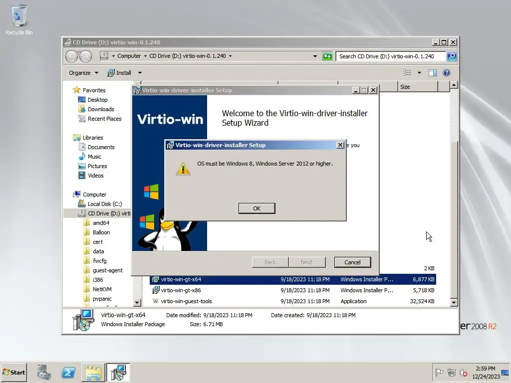Image resolution: width=511 pixels, height=383 pixels.
Task: Click the Computer breadcrumb in address bar
Action: pos(129,56)
